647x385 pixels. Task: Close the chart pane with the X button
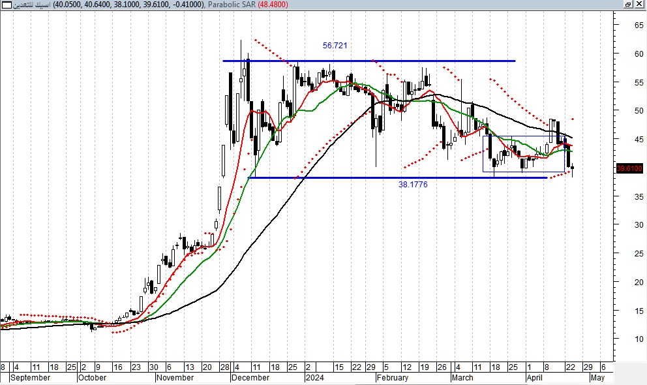[x=640, y=5]
